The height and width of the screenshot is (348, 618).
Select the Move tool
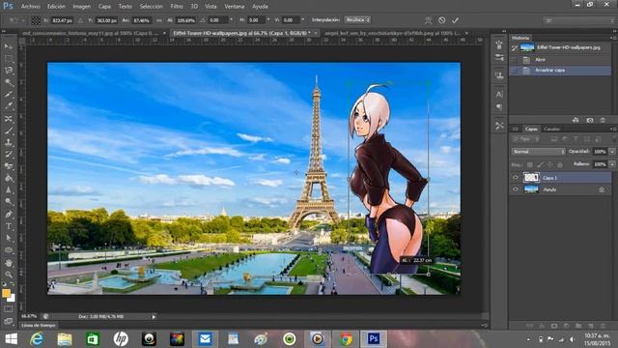click(9, 46)
